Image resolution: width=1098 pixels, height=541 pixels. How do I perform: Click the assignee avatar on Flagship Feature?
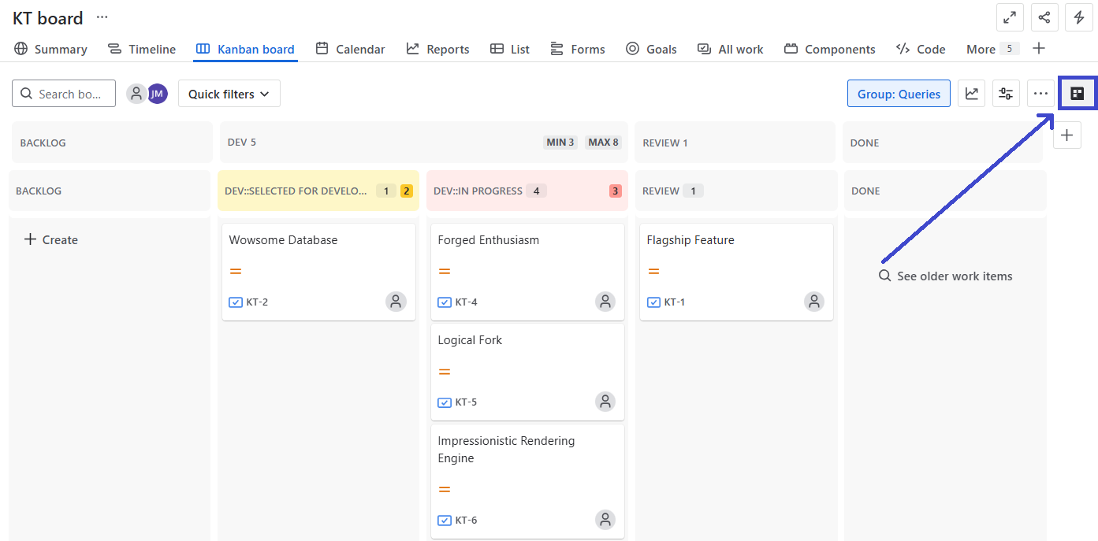click(813, 302)
